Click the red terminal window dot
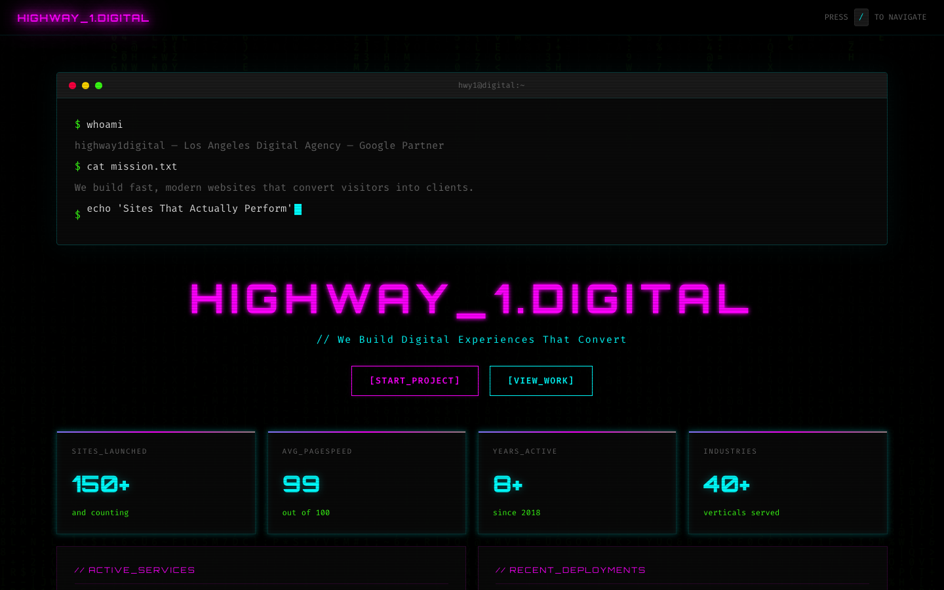This screenshot has height=590, width=944. click(72, 85)
